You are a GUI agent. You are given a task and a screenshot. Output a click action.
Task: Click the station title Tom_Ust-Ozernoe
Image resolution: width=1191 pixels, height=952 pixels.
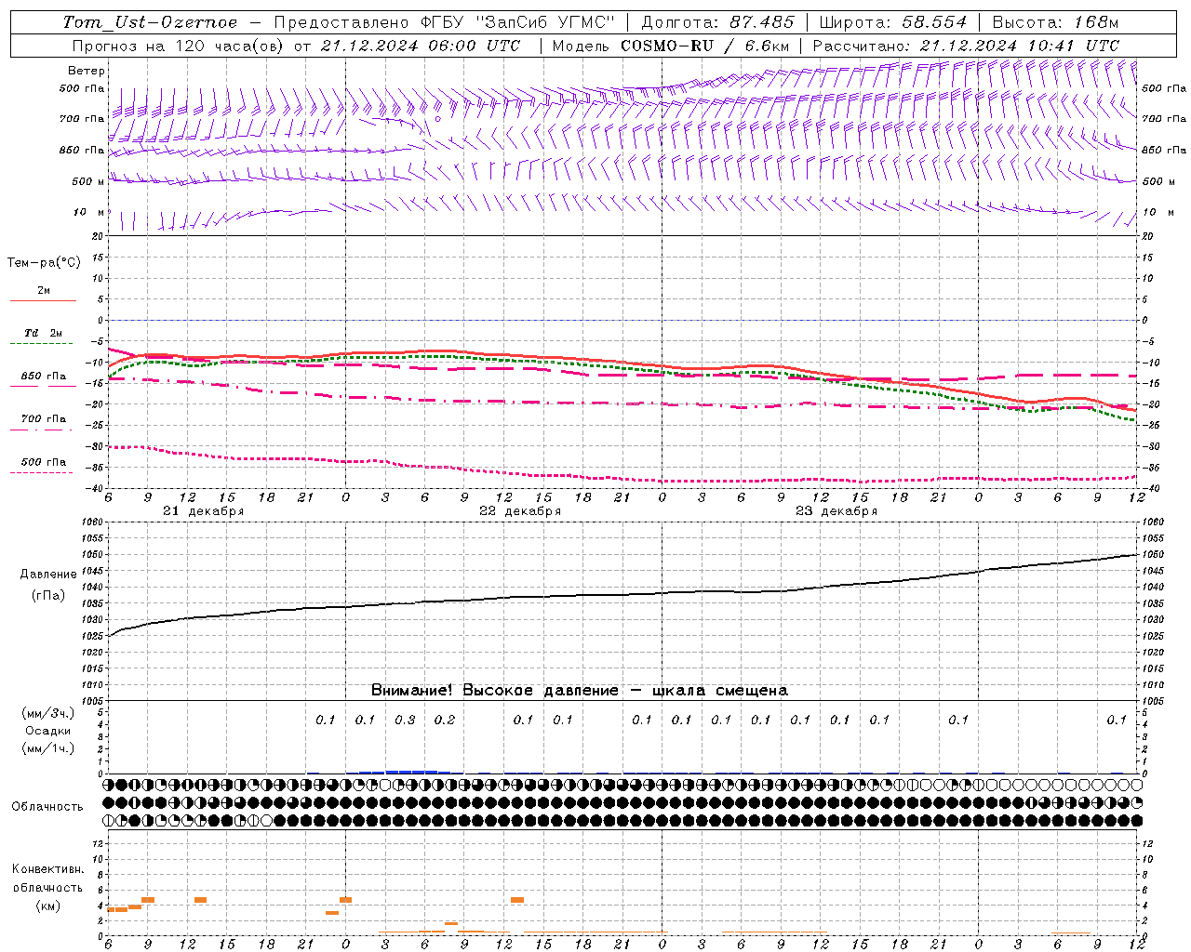click(150, 22)
